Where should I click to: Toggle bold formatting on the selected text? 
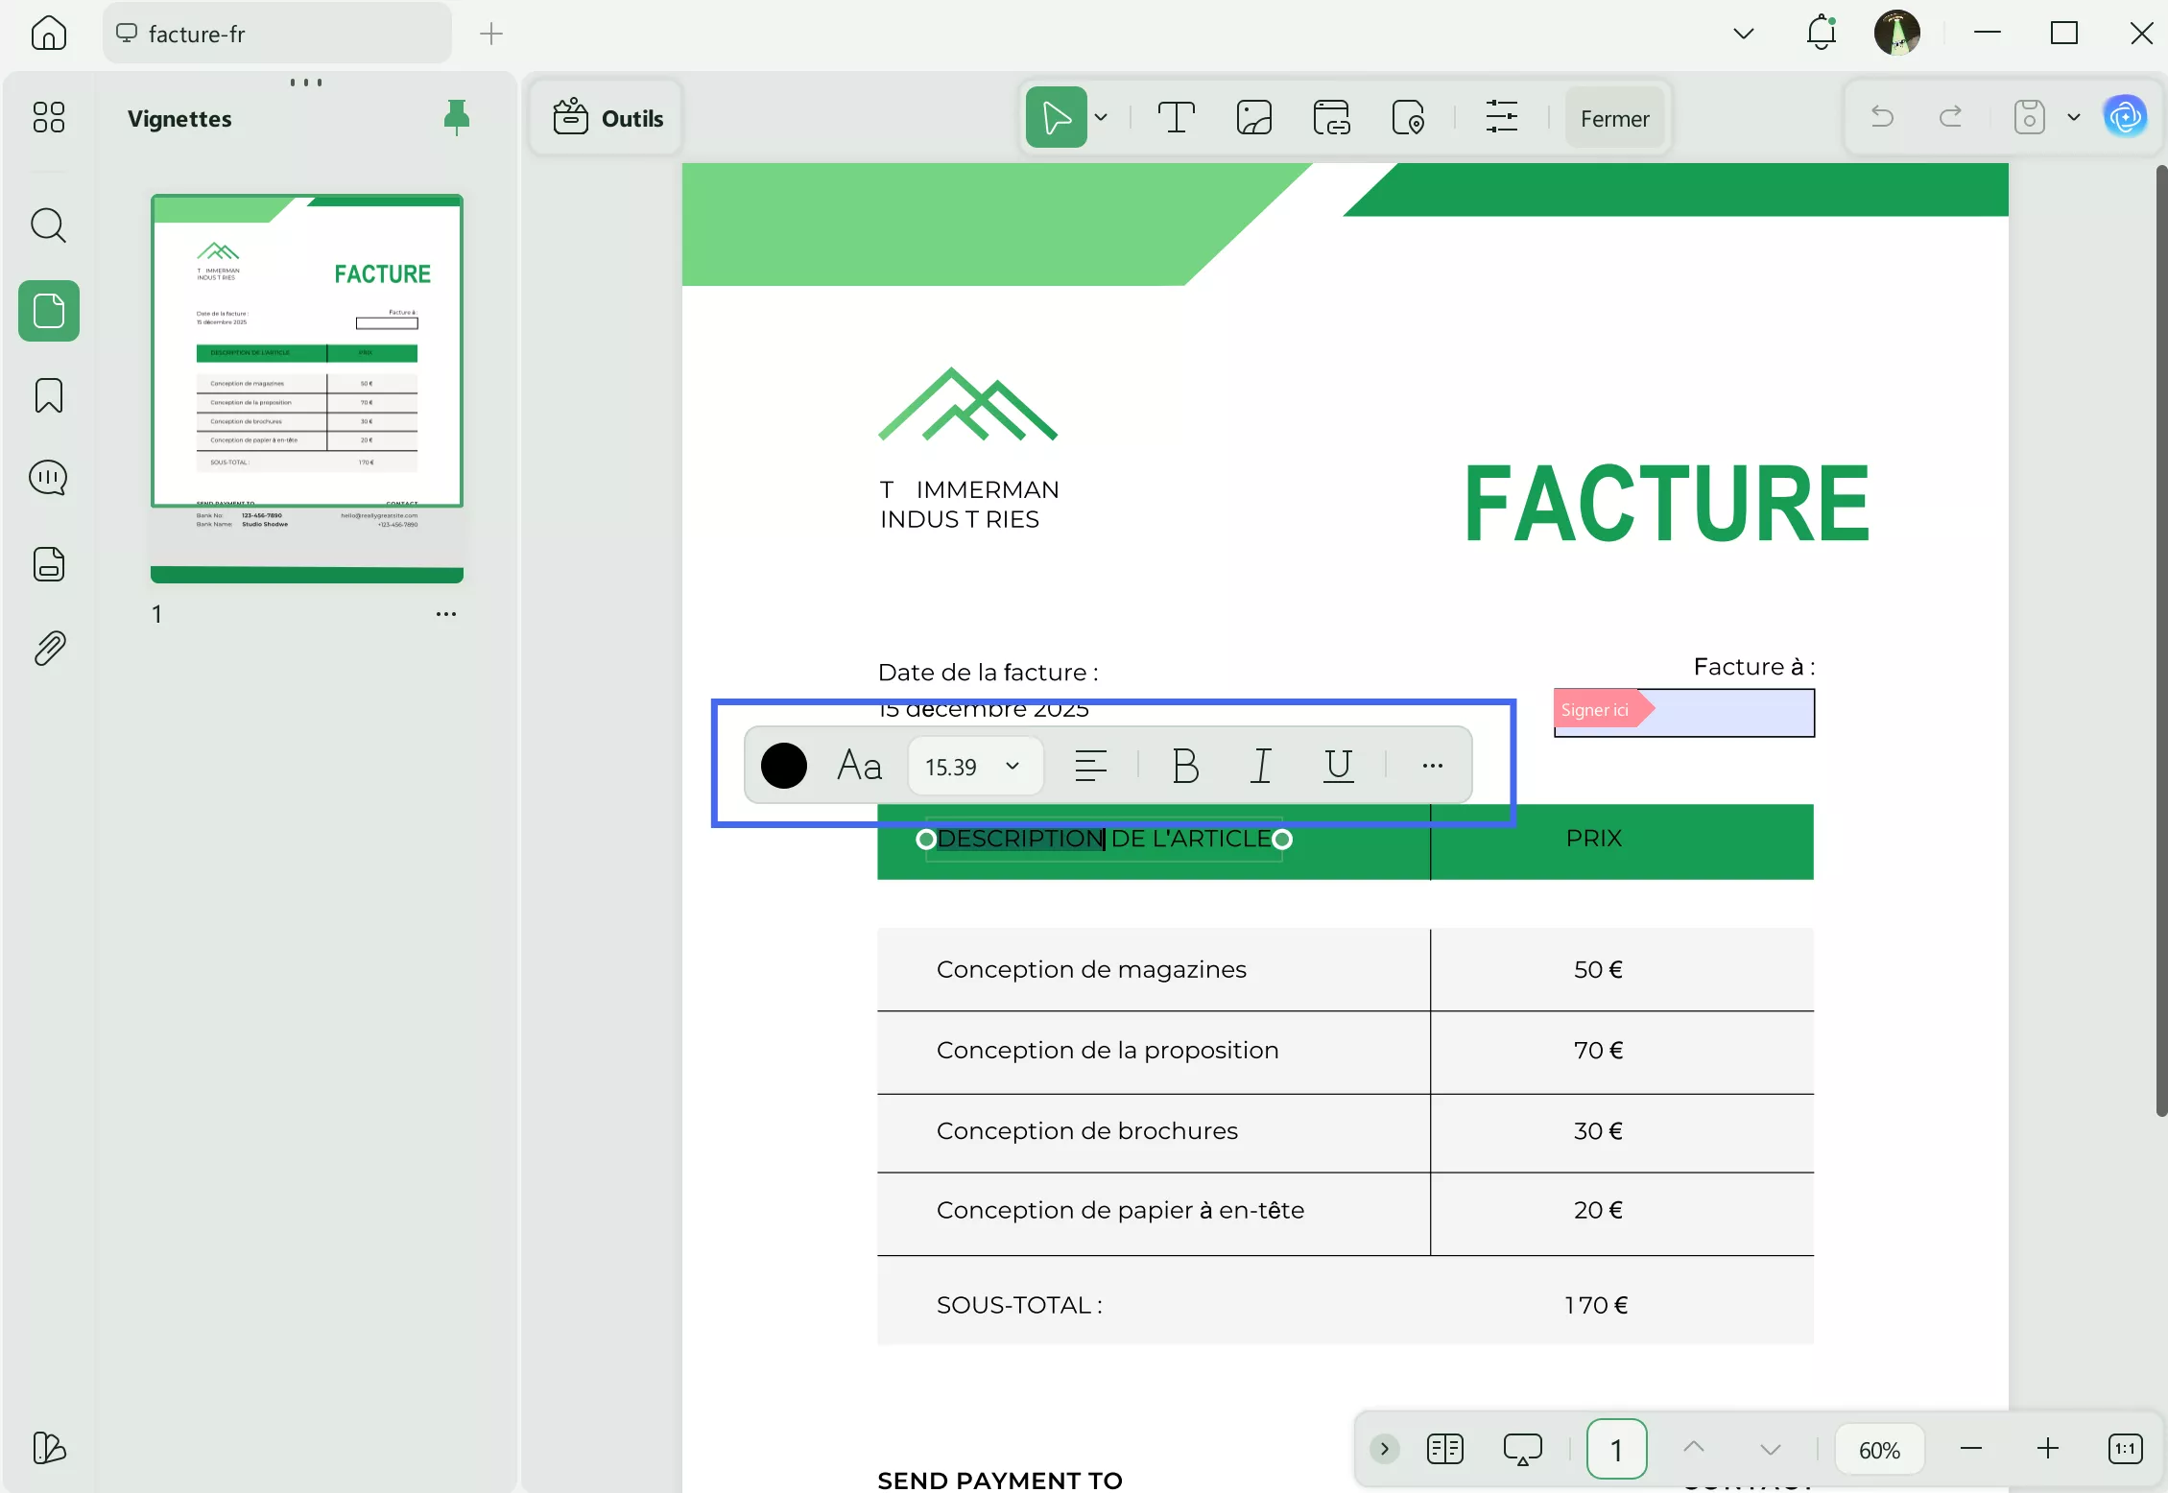(x=1185, y=765)
